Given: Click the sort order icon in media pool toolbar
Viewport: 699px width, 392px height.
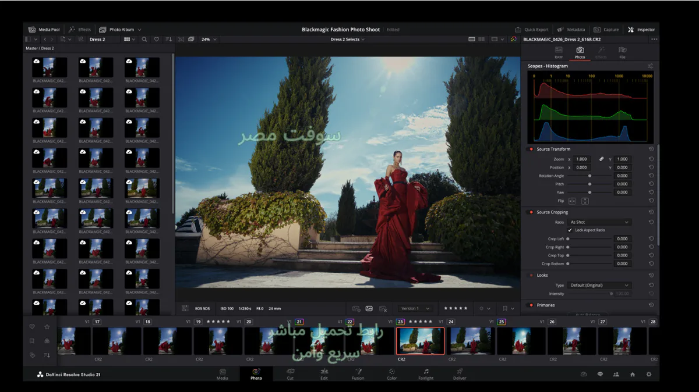Looking at the screenshot, I should point(169,40).
